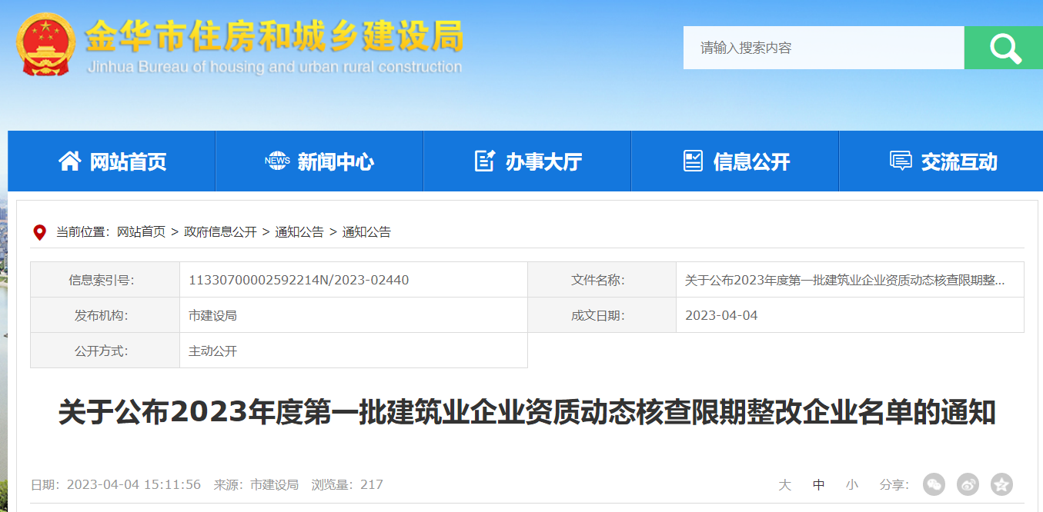1043x512 pixels.
Task: Open the 新闻中心 navigation menu
Action: [x=335, y=161]
